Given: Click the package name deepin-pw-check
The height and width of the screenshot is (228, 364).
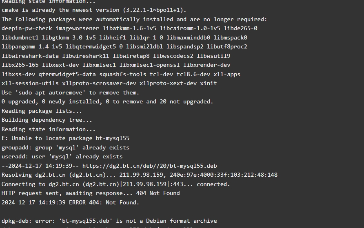Looking at the screenshot, I should point(27,28).
